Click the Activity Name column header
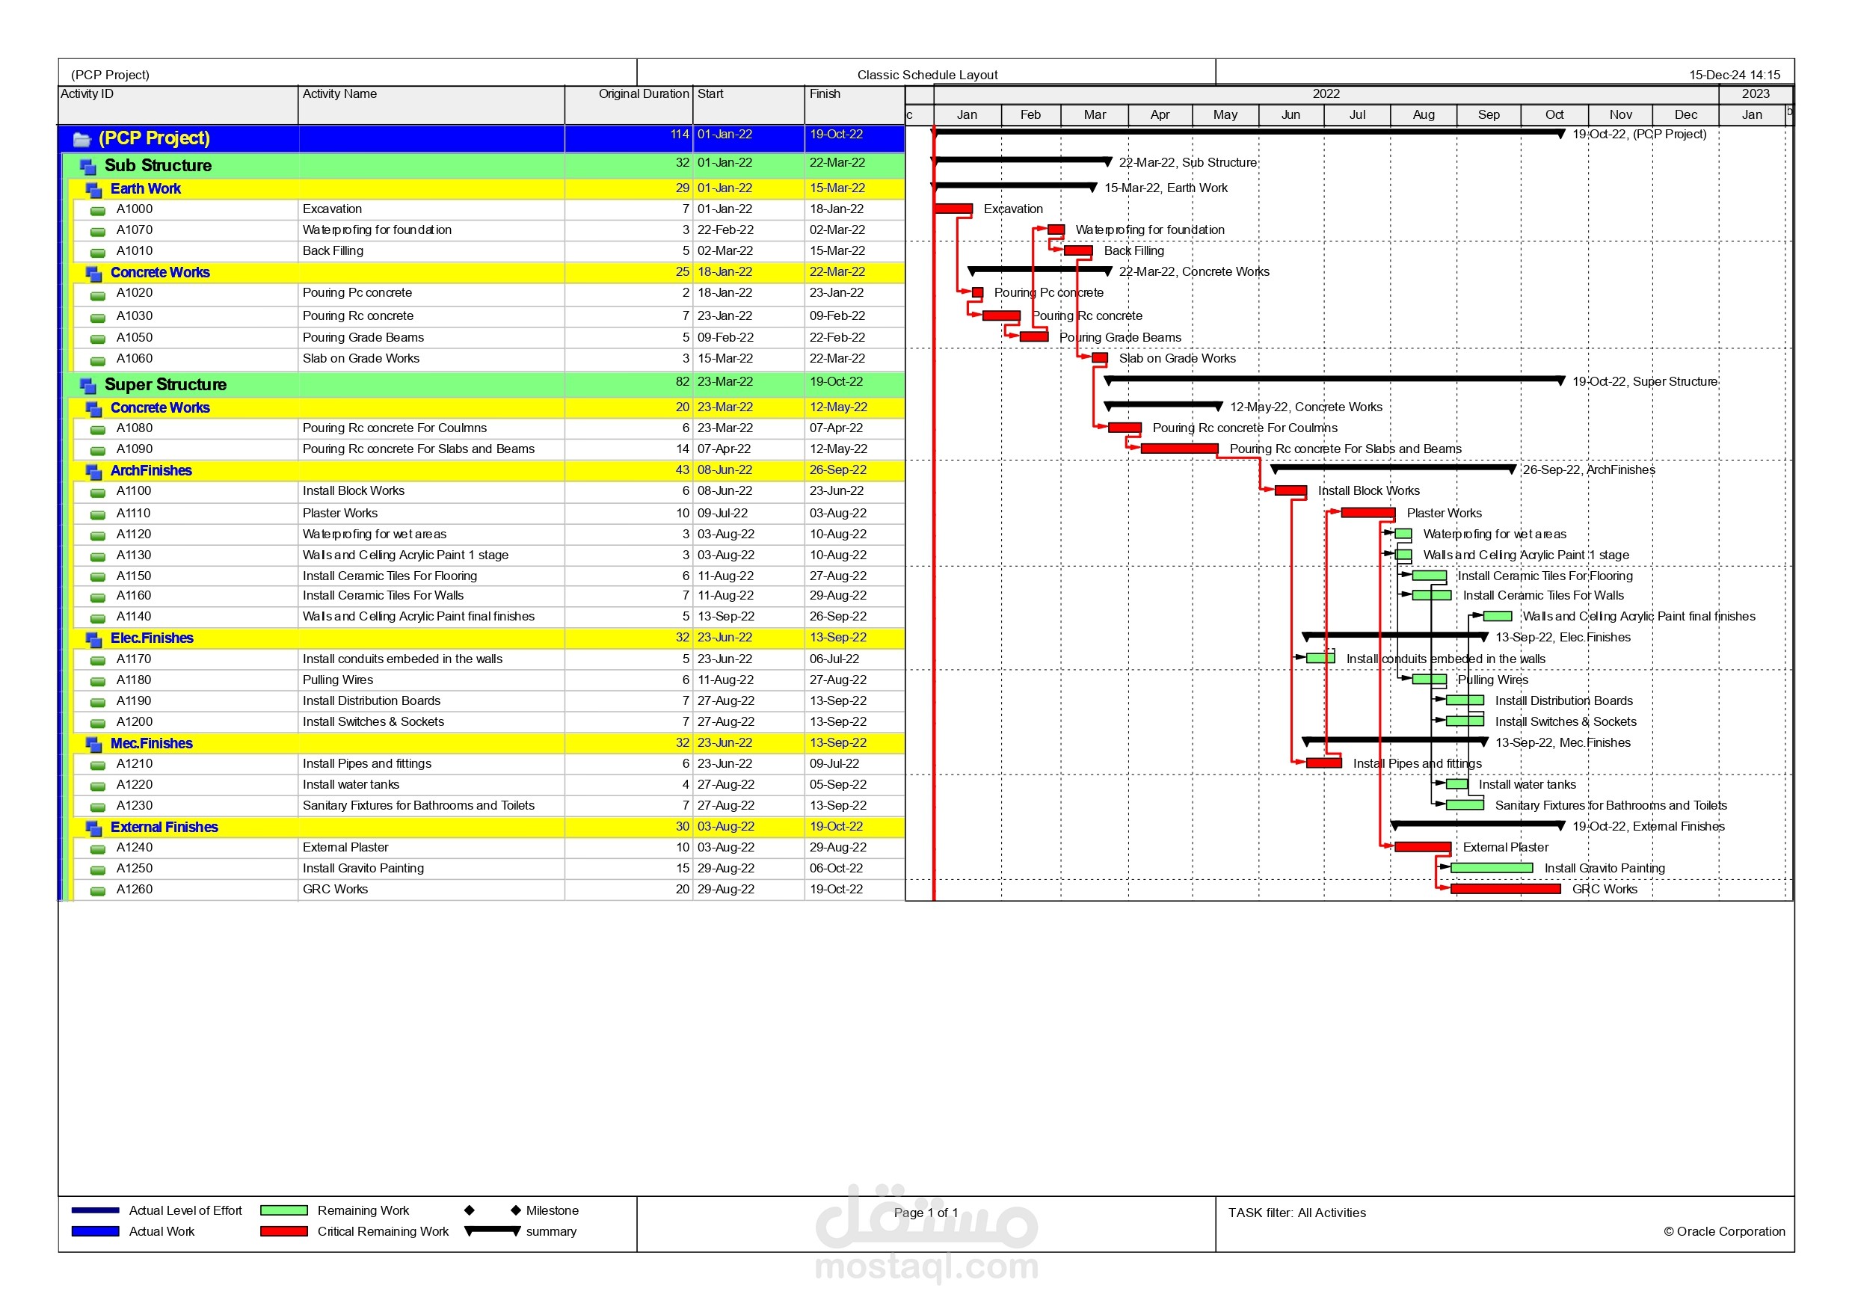1855x1312 pixels. [x=431, y=105]
